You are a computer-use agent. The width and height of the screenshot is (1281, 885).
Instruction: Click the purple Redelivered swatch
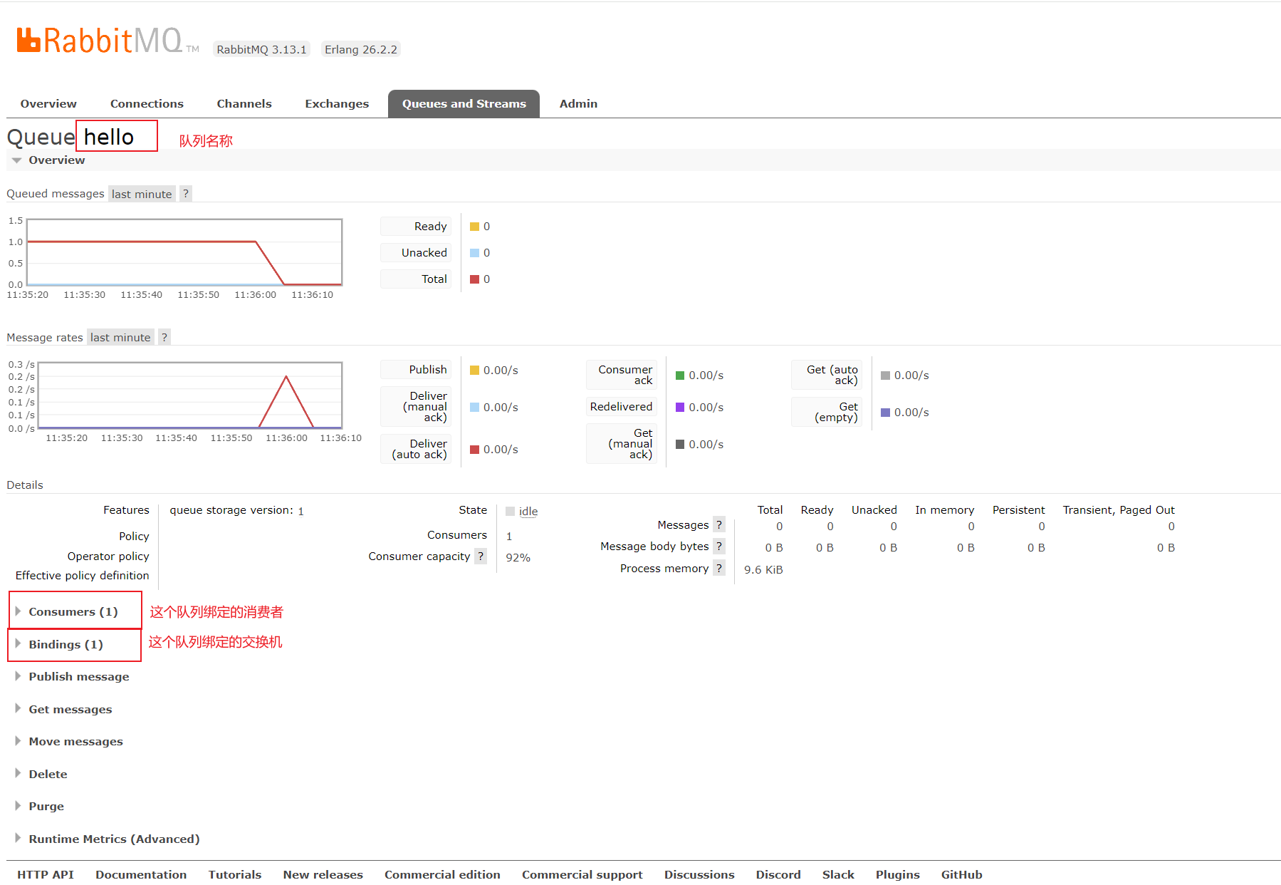pyautogui.click(x=680, y=408)
